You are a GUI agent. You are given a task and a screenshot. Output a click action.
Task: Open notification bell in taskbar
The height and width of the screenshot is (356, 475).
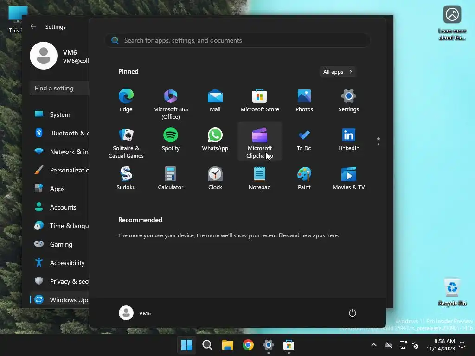coord(462,345)
